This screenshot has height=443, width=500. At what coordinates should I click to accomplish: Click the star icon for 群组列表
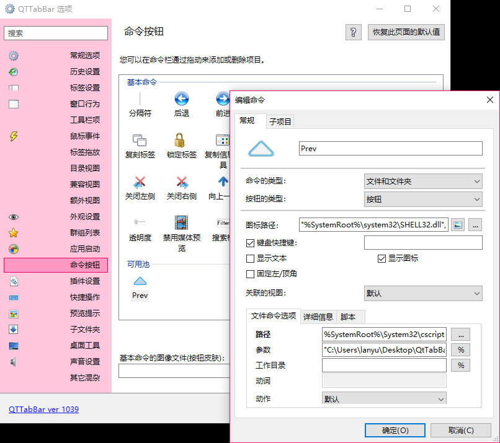point(14,233)
